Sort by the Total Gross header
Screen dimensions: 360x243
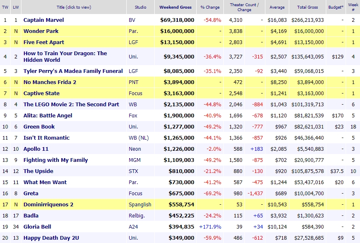tap(308, 7)
